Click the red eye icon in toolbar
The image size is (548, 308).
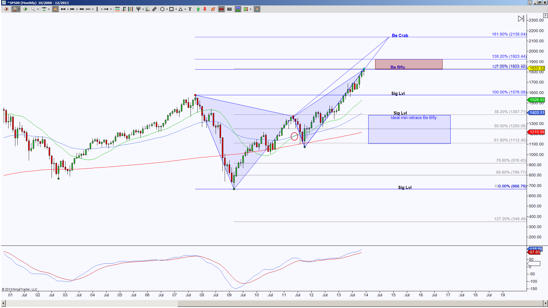6,9
